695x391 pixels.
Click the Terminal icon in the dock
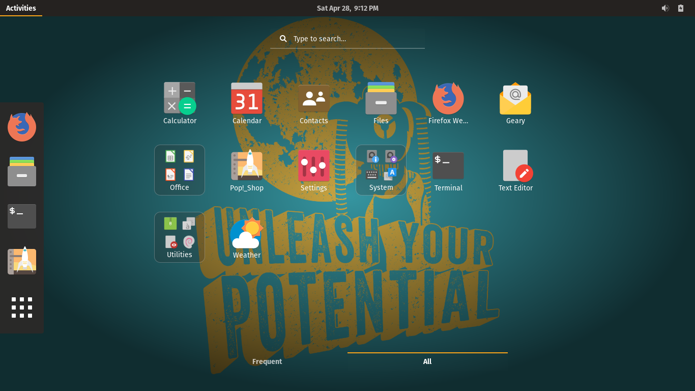(x=22, y=216)
